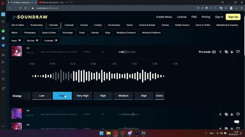
Task: Stop playback on track 001 thumbnail
Action: point(16,51)
